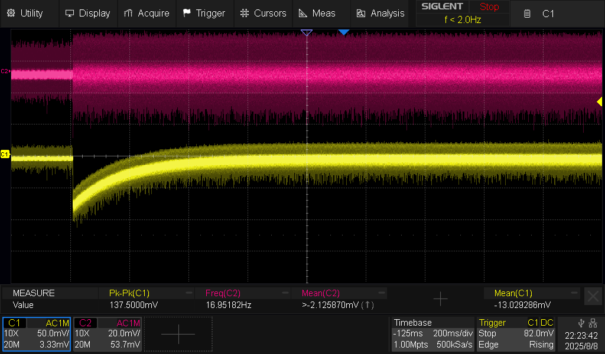
Task: Click the yellow trigger level arrow
Action: point(600,102)
